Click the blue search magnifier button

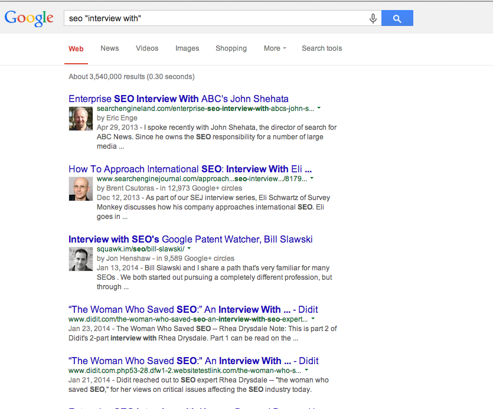coord(397,18)
